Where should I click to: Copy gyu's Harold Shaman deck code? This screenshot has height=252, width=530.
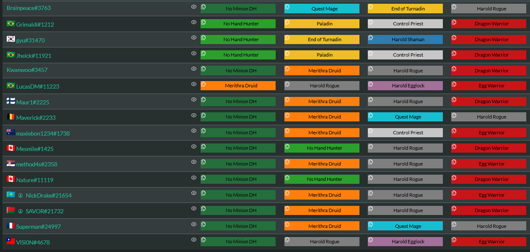point(371,38)
